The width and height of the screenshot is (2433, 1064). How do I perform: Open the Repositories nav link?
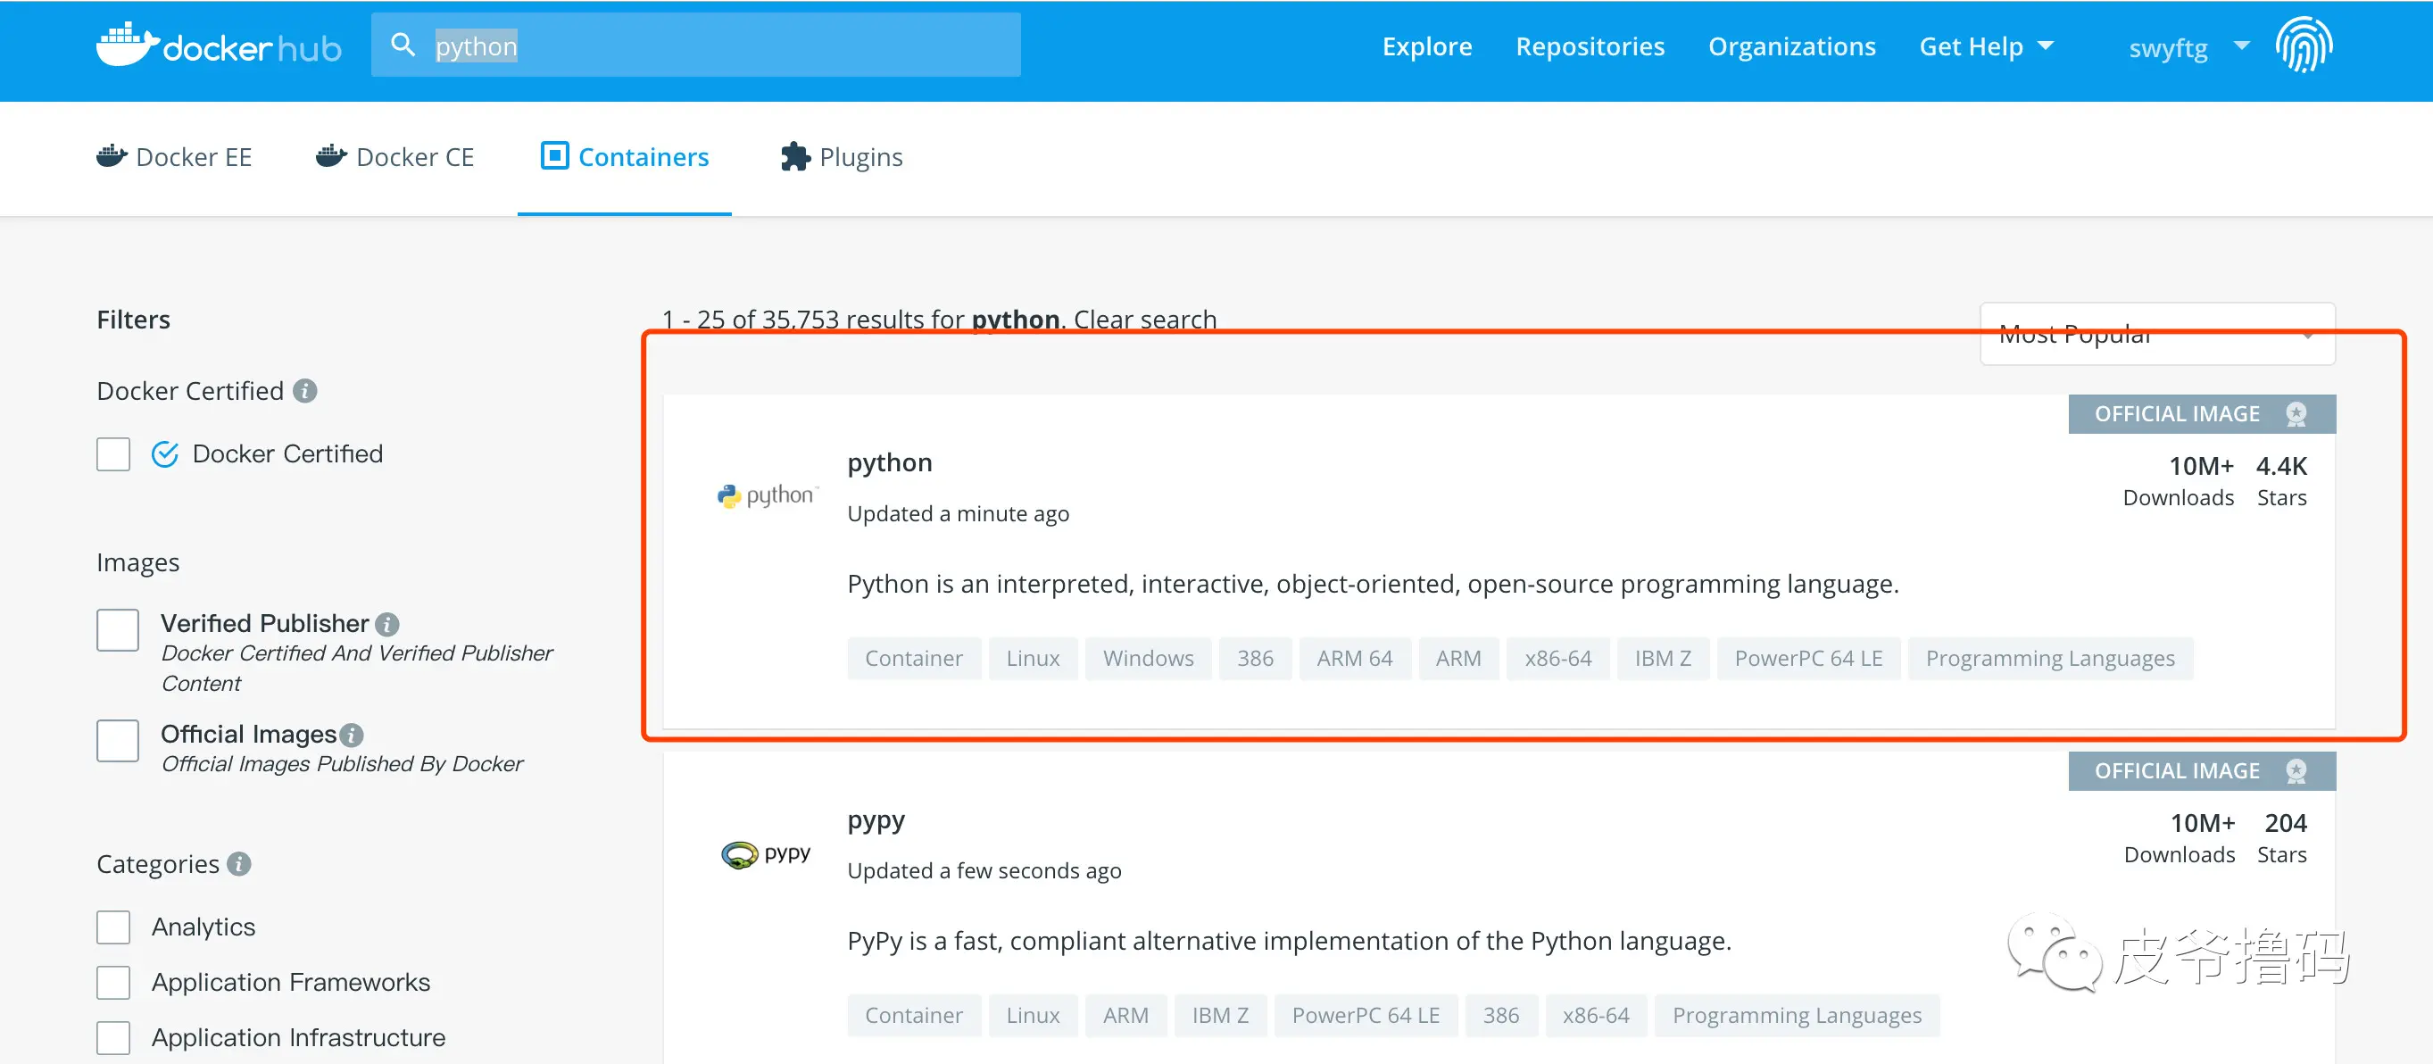click(x=1590, y=46)
